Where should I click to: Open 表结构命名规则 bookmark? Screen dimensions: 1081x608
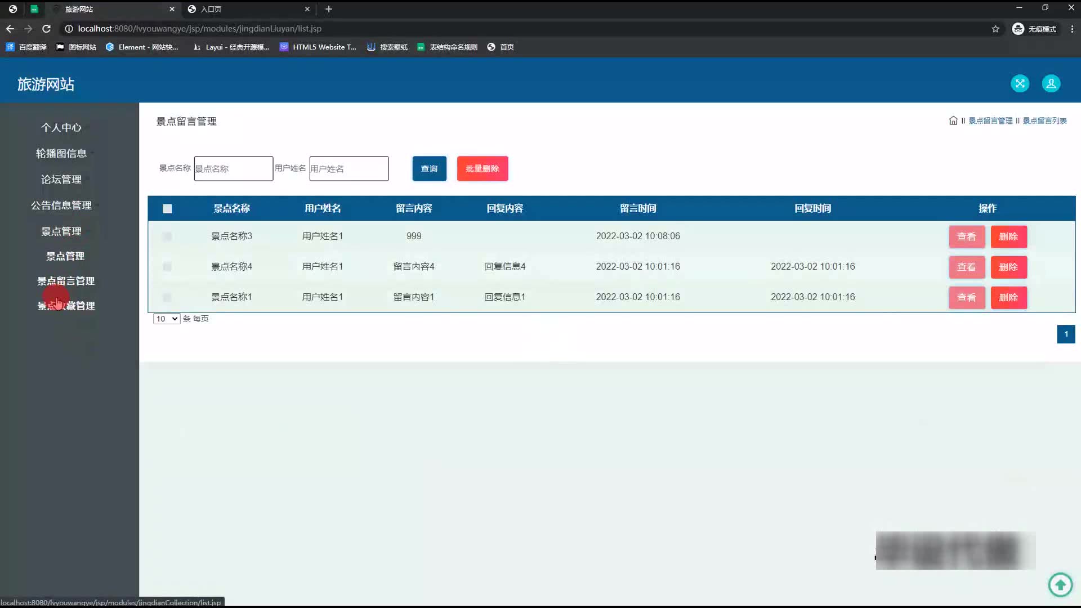(x=447, y=47)
